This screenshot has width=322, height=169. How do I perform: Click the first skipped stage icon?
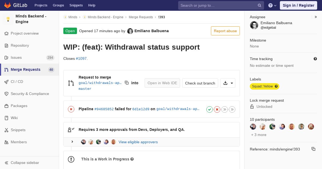point(225,109)
